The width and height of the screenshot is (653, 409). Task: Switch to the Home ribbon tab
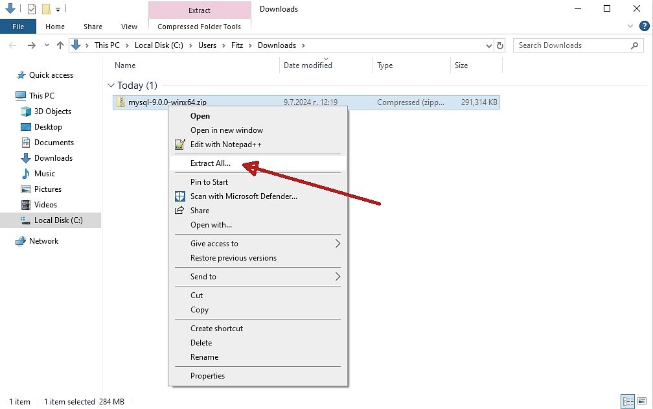tap(55, 27)
